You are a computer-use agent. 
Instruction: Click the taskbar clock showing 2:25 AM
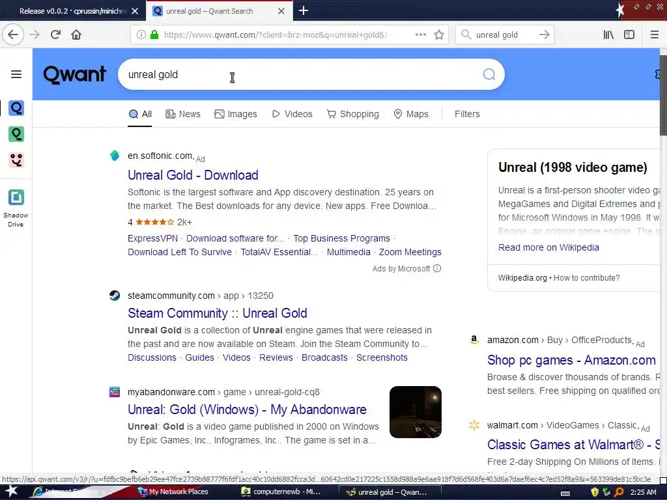(643, 492)
